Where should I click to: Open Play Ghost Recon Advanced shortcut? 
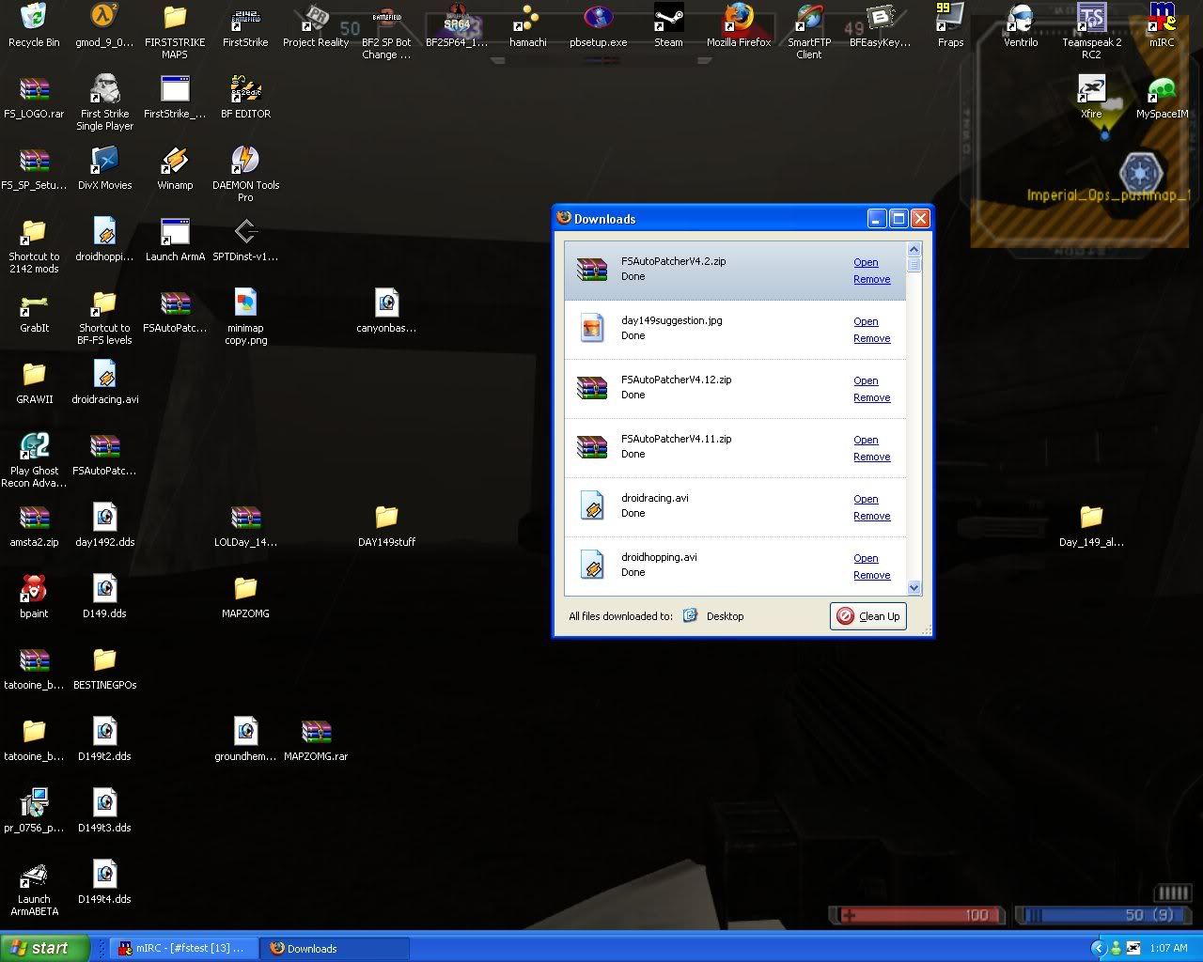pyautogui.click(x=34, y=459)
